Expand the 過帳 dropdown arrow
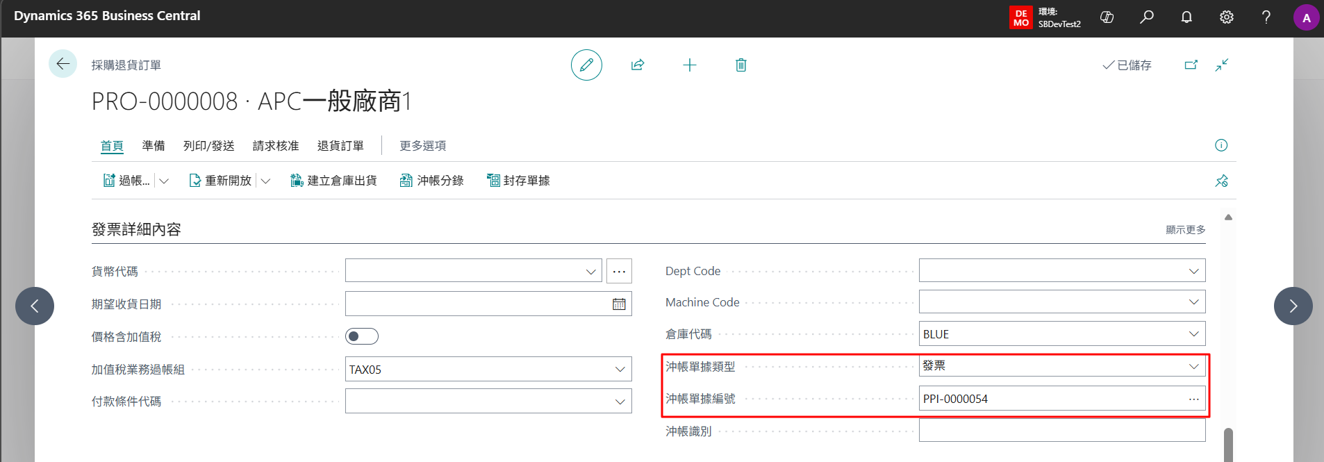The width and height of the screenshot is (1324, 462). pos(164,181)
